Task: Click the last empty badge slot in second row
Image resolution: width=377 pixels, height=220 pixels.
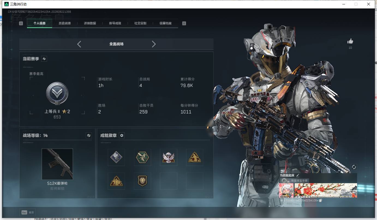Action: (x=195, y=181)
